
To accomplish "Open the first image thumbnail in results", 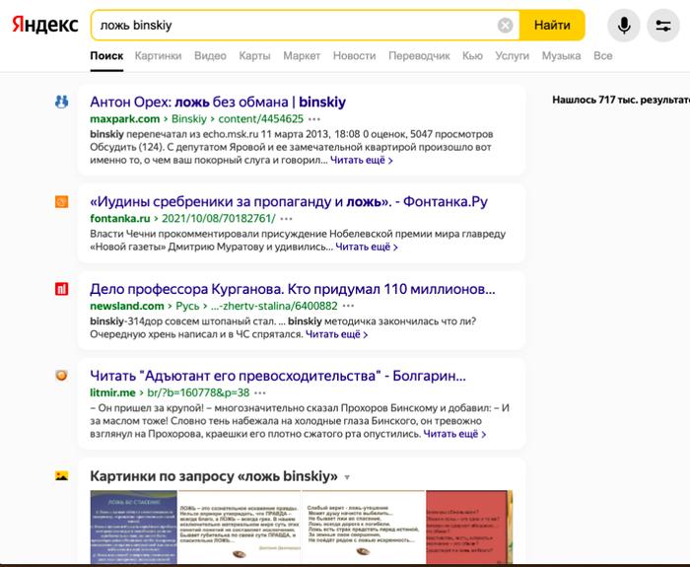I will point(133,529).
